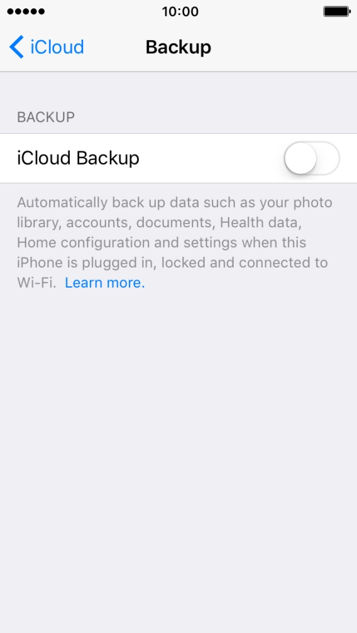357x633 pixels.
Task: Tap the automatic backup description paragraph
Action: (175, 242)
